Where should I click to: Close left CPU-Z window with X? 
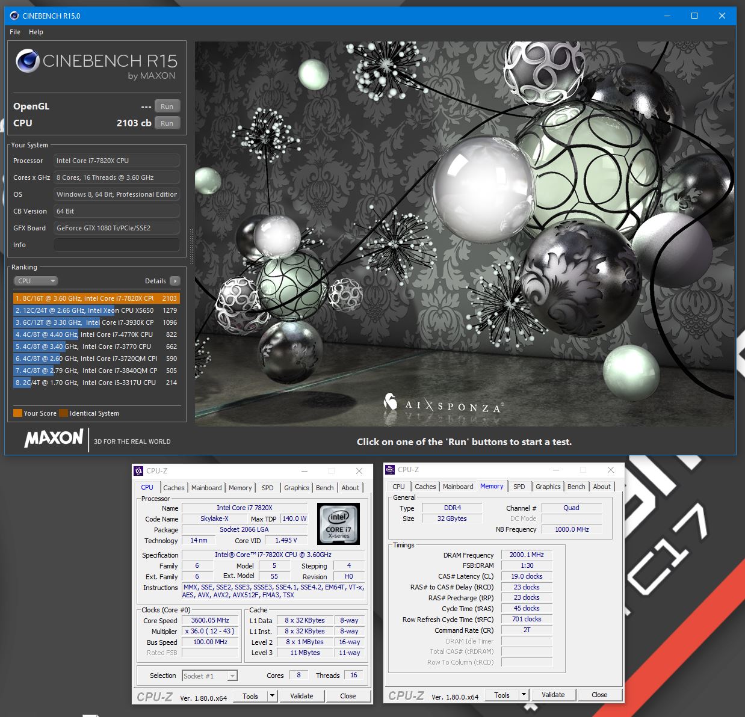pos(359,471)
